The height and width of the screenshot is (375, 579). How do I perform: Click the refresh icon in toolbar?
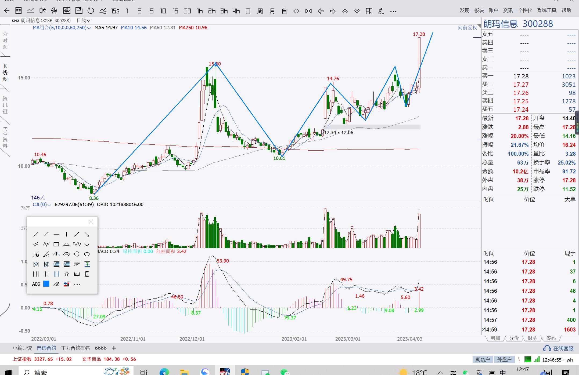[91, 11]
